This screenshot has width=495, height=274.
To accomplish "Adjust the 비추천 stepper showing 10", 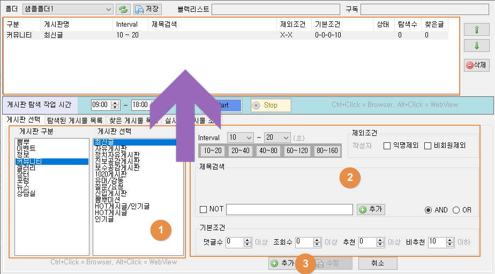I will (x=450, y=242).
